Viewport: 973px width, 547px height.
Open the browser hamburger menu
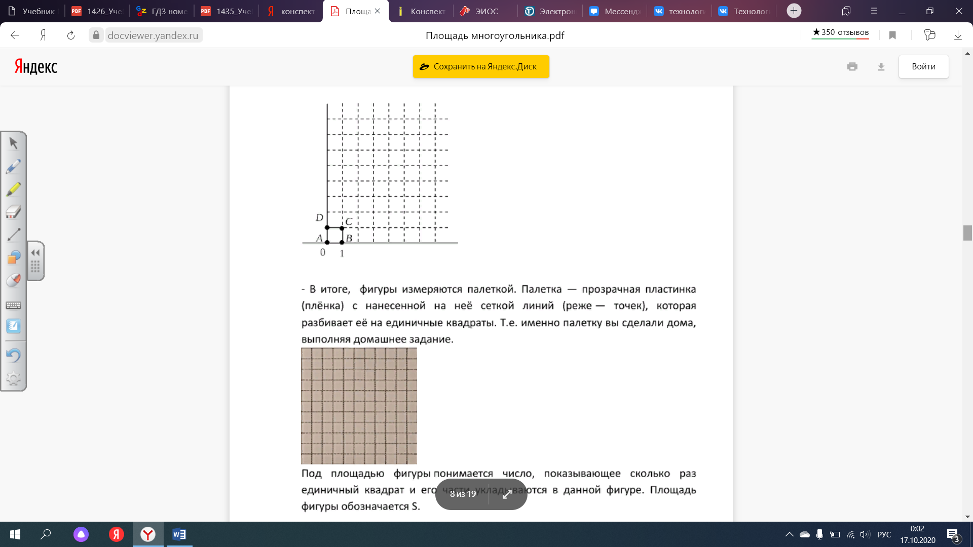tap(874, 11)
